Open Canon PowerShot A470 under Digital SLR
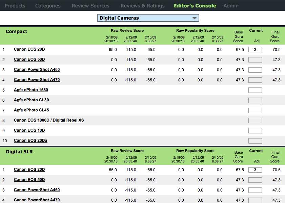Image resolution: width=285 pixels, height=203 pixels. 37,200
